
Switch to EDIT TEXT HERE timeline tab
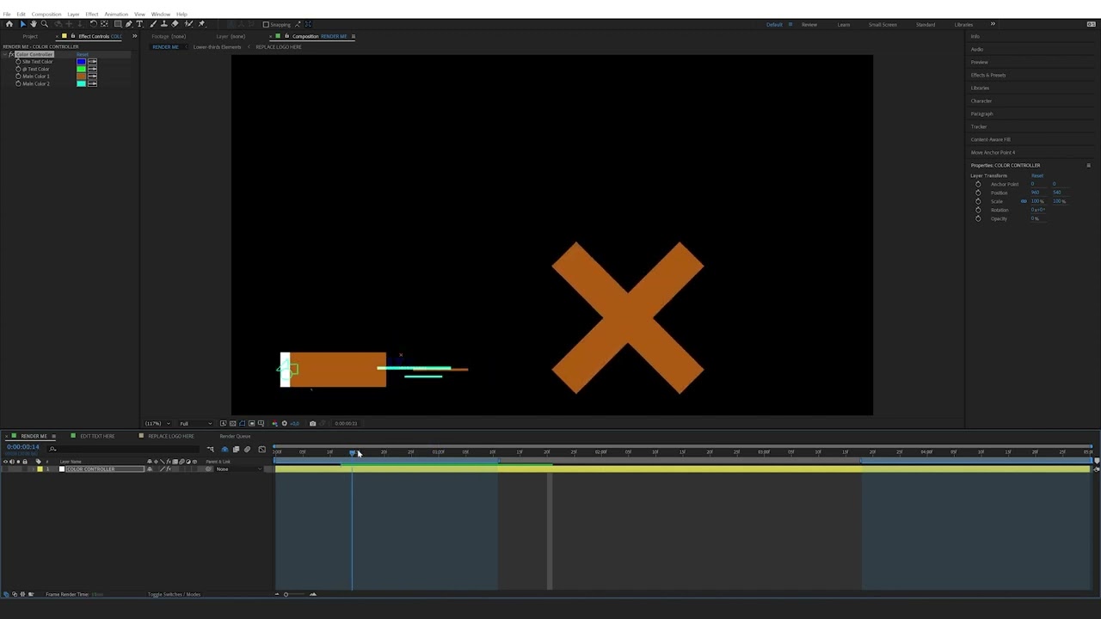[97, 436]
